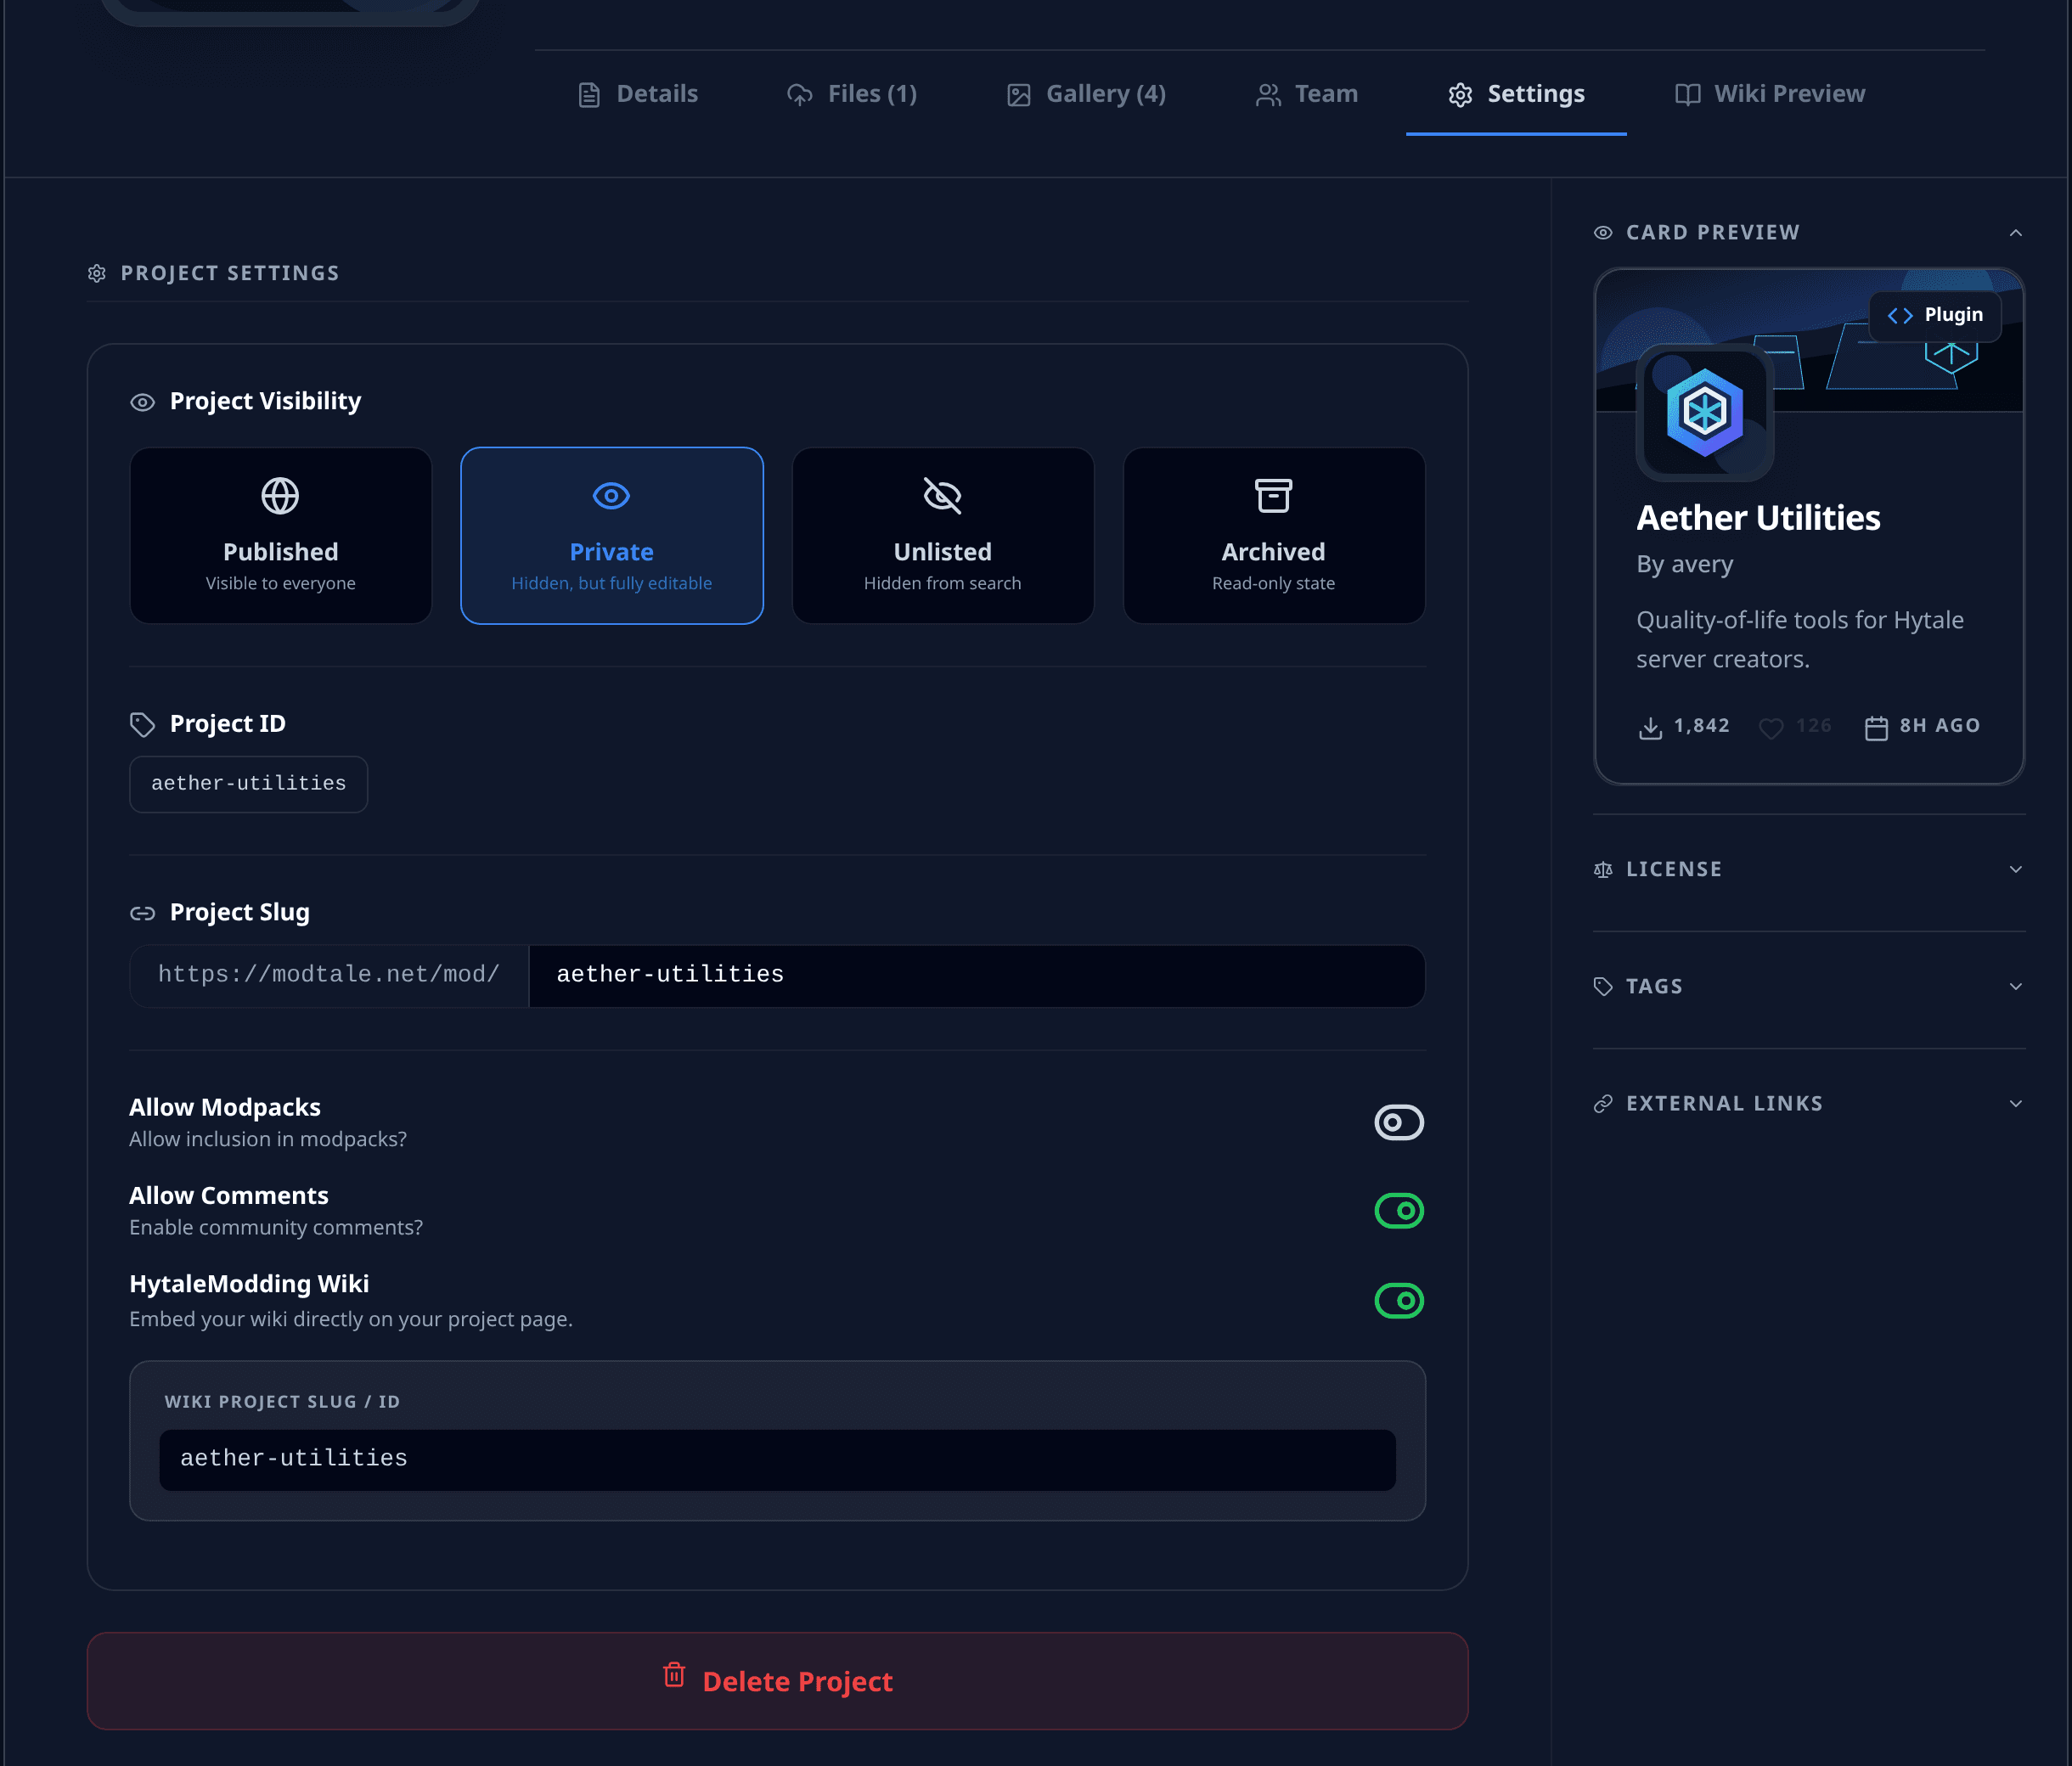Image resolution: width=2072 pixels, height=1766 pixels.
Task: Click the globe icon on Published card
Action: coord(280,496)
